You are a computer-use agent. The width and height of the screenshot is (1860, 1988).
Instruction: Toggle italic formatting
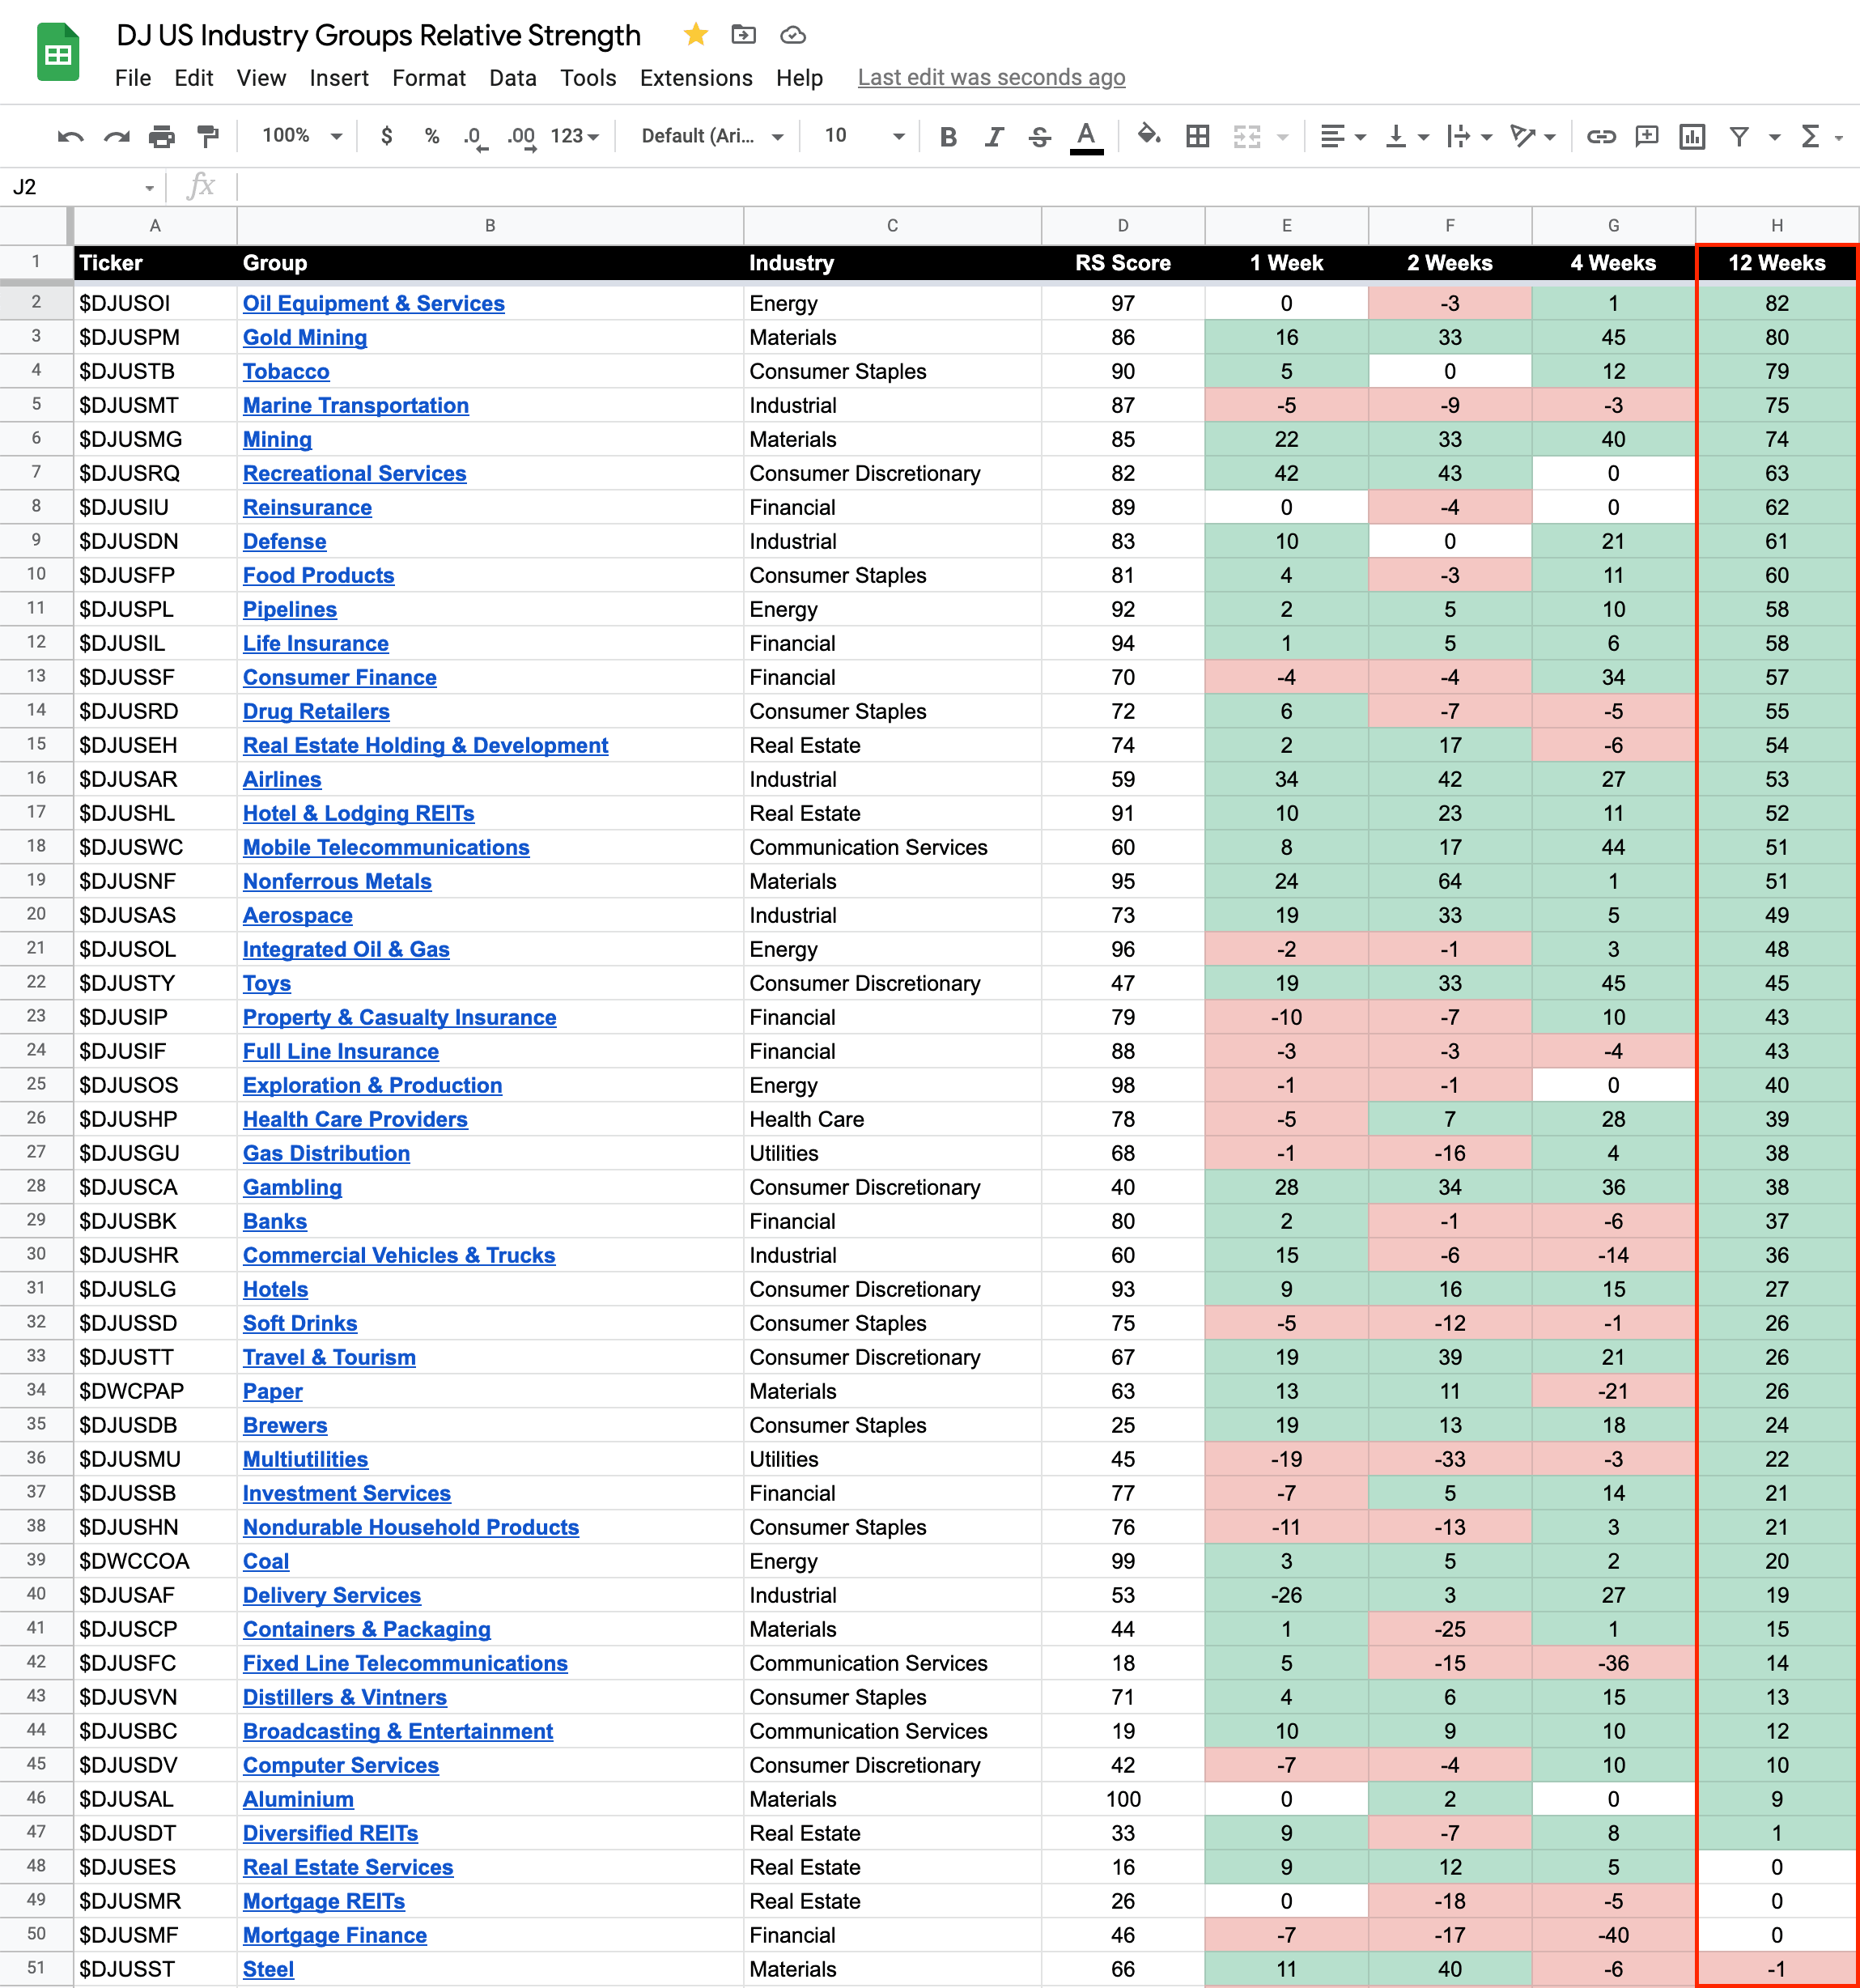click(993, 136)
